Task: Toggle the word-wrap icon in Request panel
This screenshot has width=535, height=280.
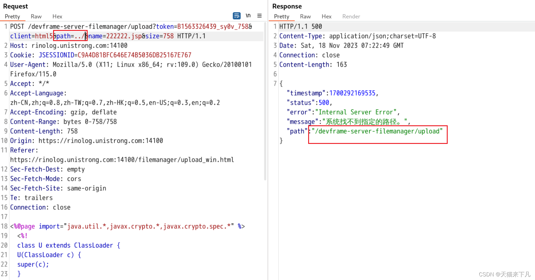Action: [236, 16]
